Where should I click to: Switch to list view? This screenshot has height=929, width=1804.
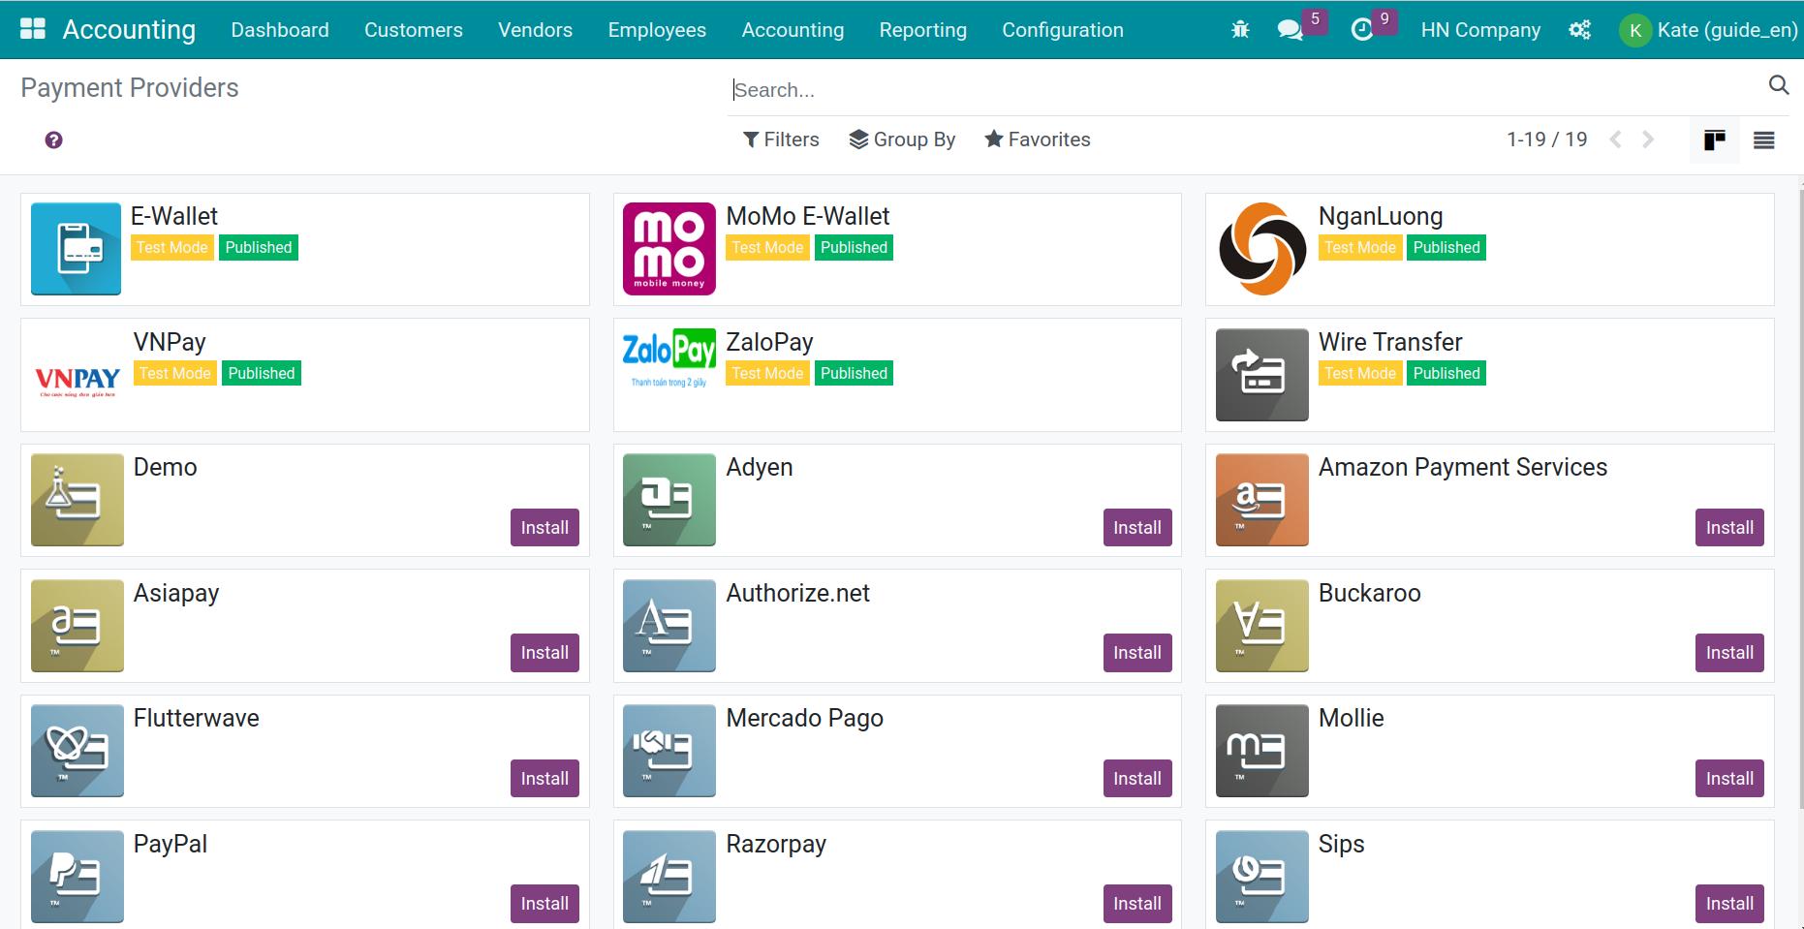click(1764, 140)
